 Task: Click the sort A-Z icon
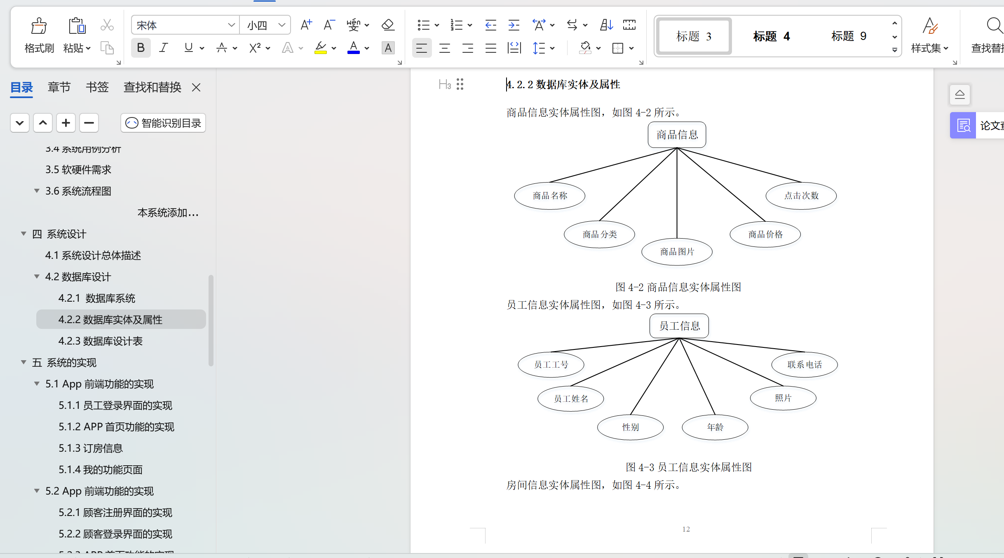click(606, 25)
